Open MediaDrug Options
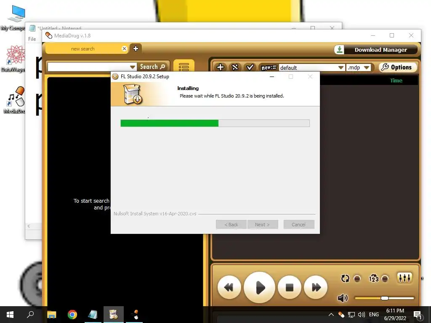431x323 pixels. (398, 67)
